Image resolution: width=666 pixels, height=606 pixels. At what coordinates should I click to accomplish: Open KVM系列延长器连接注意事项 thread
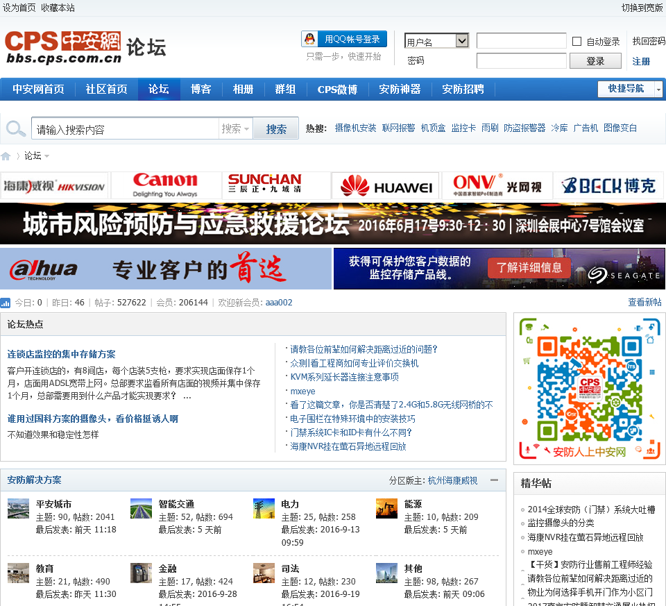tap(345, 377)
